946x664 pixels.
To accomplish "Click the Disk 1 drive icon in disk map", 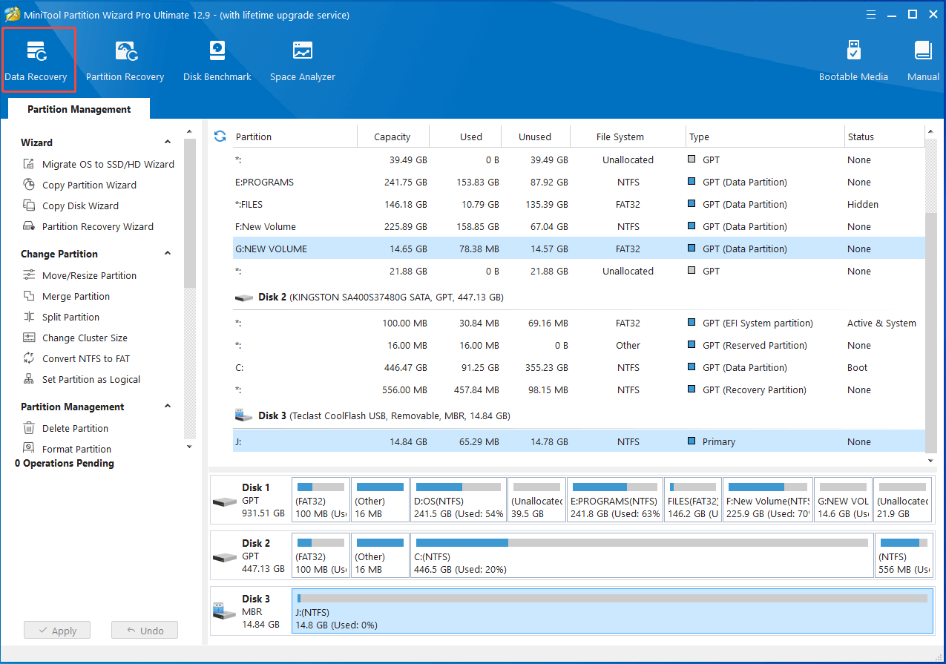I will pos(225,502).
